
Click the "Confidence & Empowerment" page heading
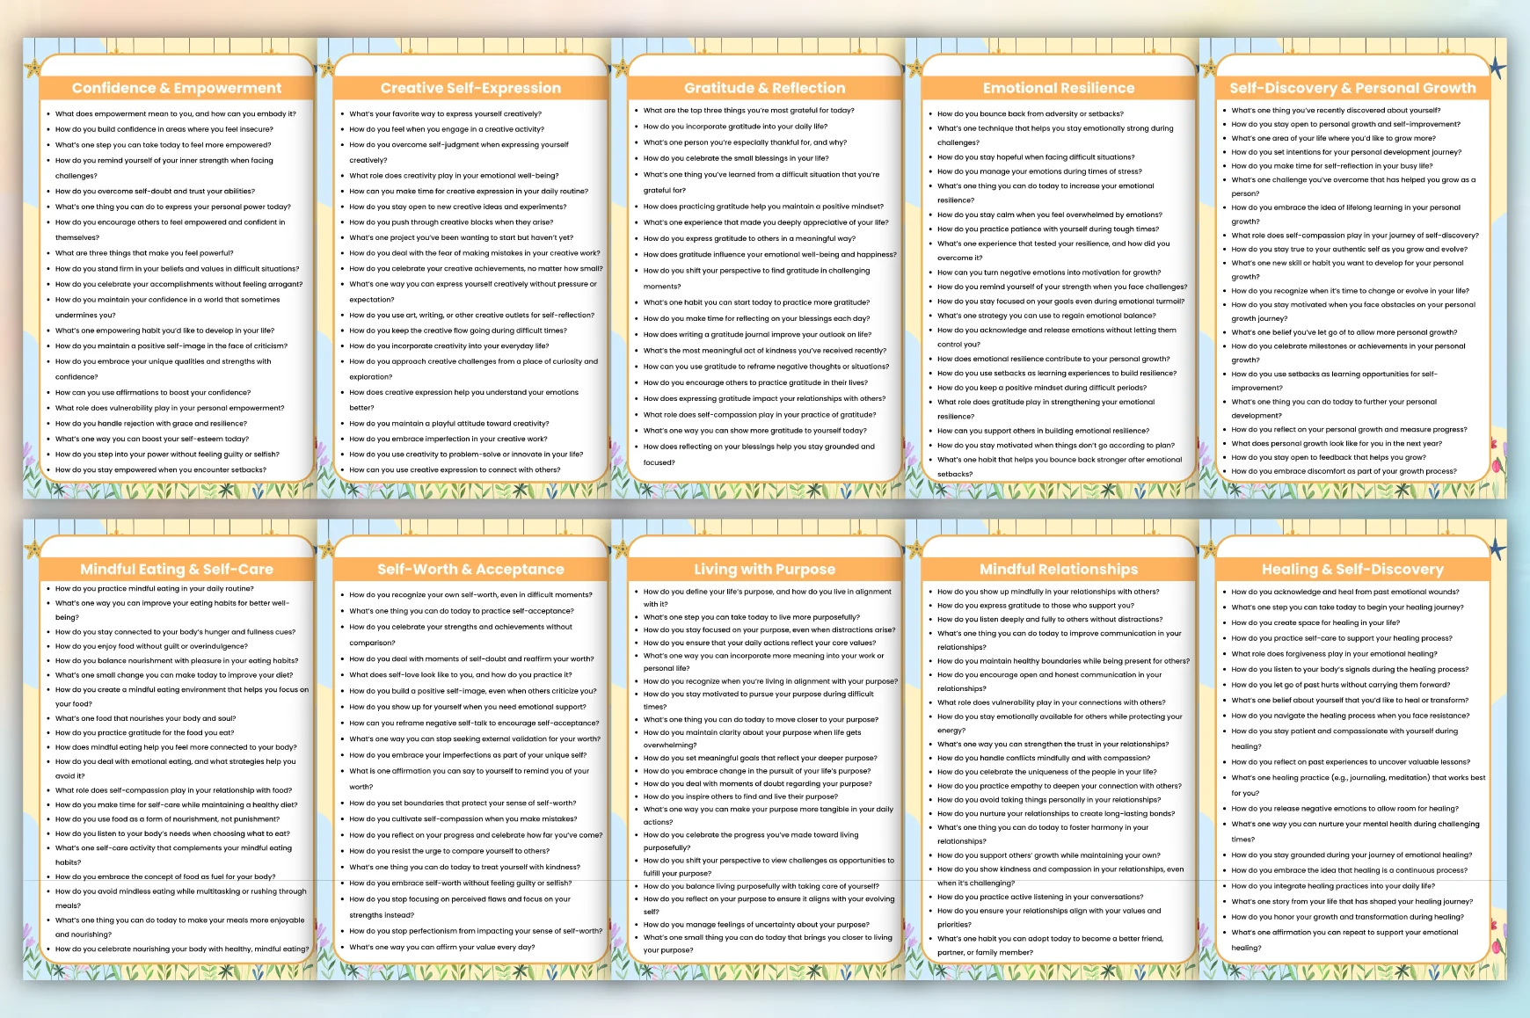point(177,88)
